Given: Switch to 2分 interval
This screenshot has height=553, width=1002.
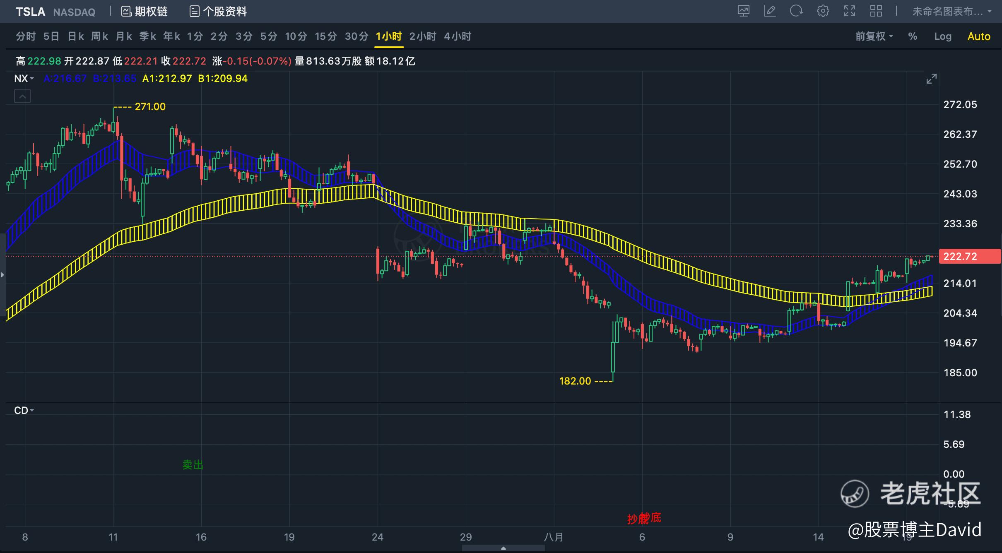Looking at the screenshot, I should tap(219, 36).
